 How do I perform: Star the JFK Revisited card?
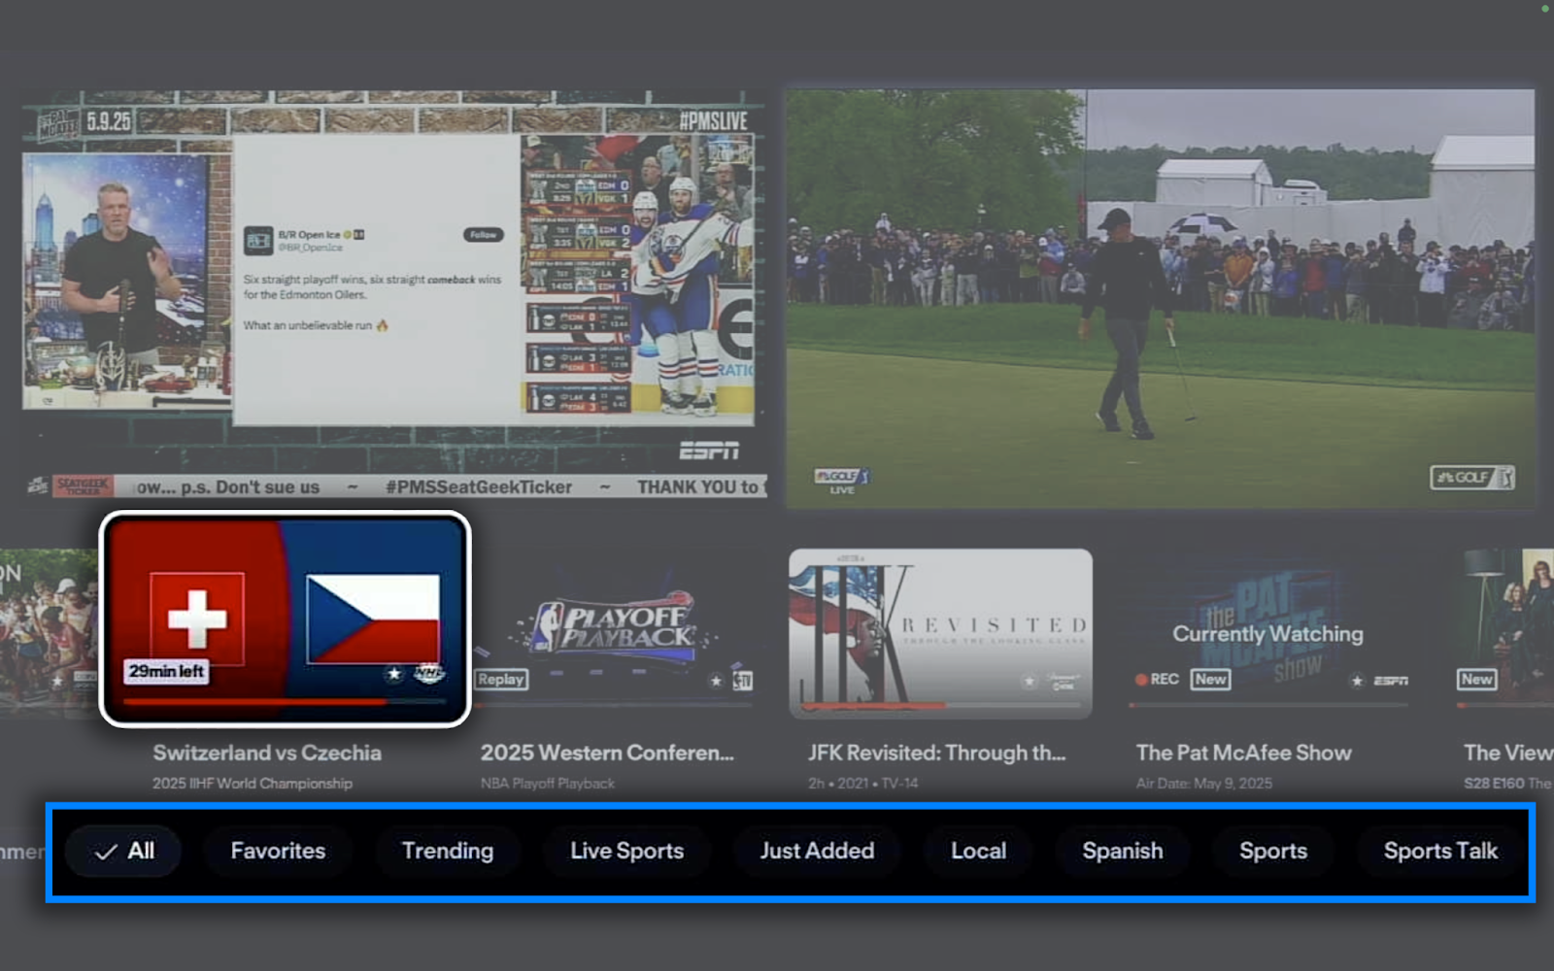pyautogui.click(x=1029, y=682)
